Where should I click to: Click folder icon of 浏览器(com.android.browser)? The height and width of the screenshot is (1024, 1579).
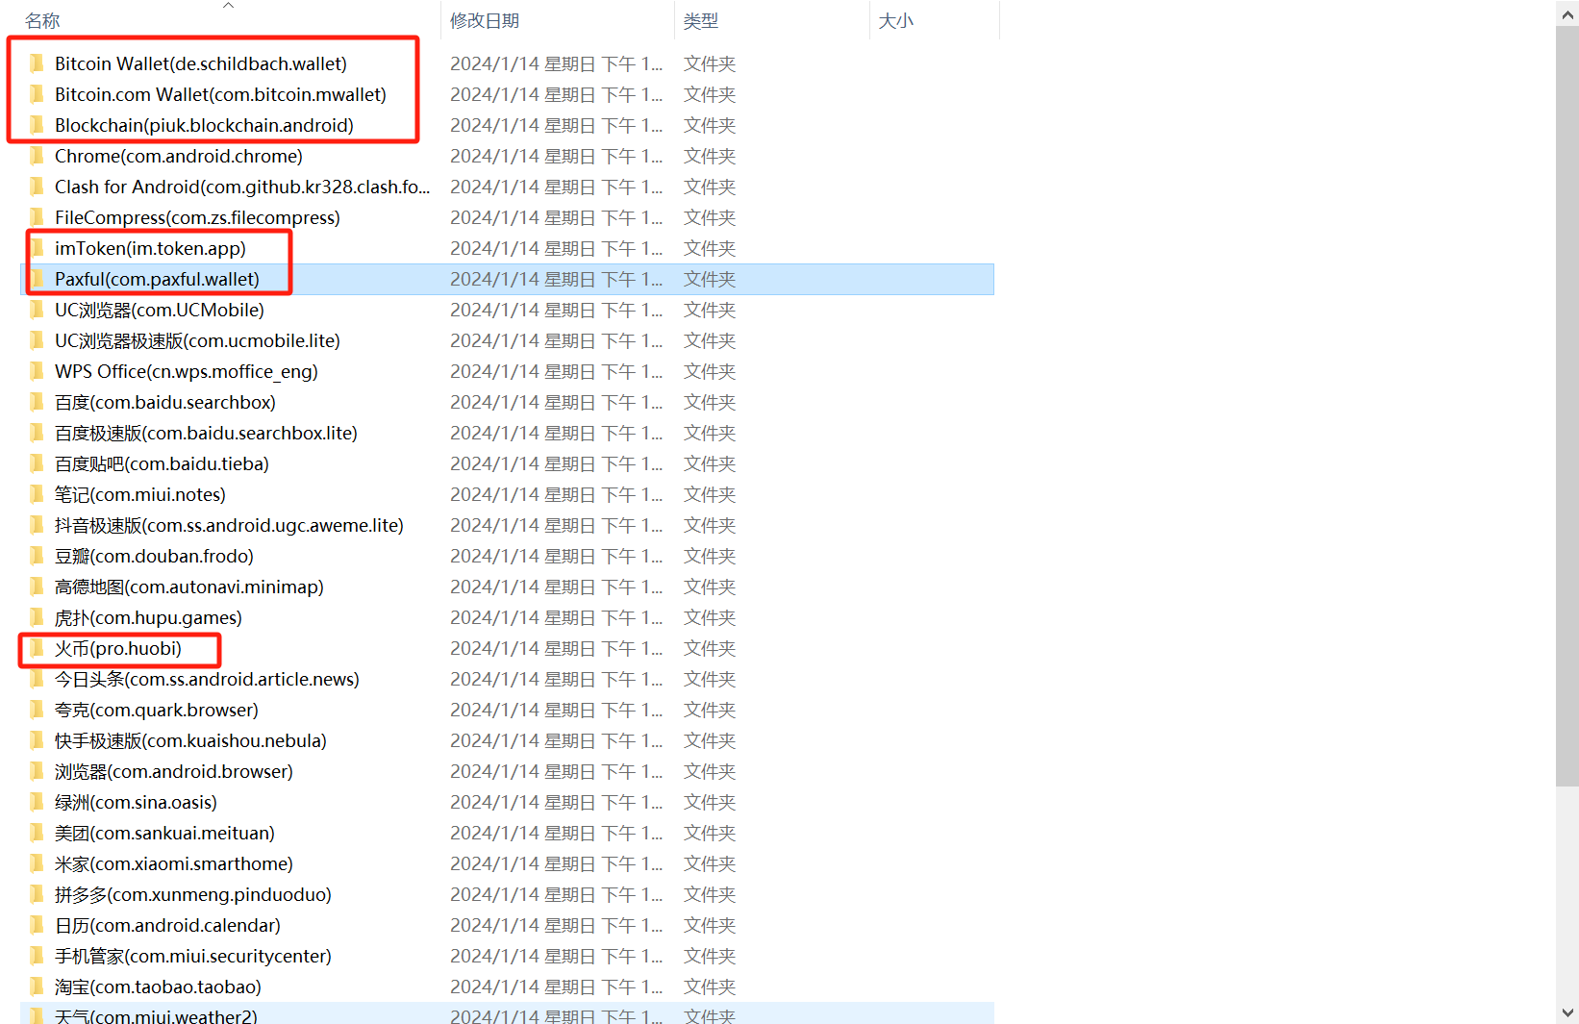click(37, 771)
